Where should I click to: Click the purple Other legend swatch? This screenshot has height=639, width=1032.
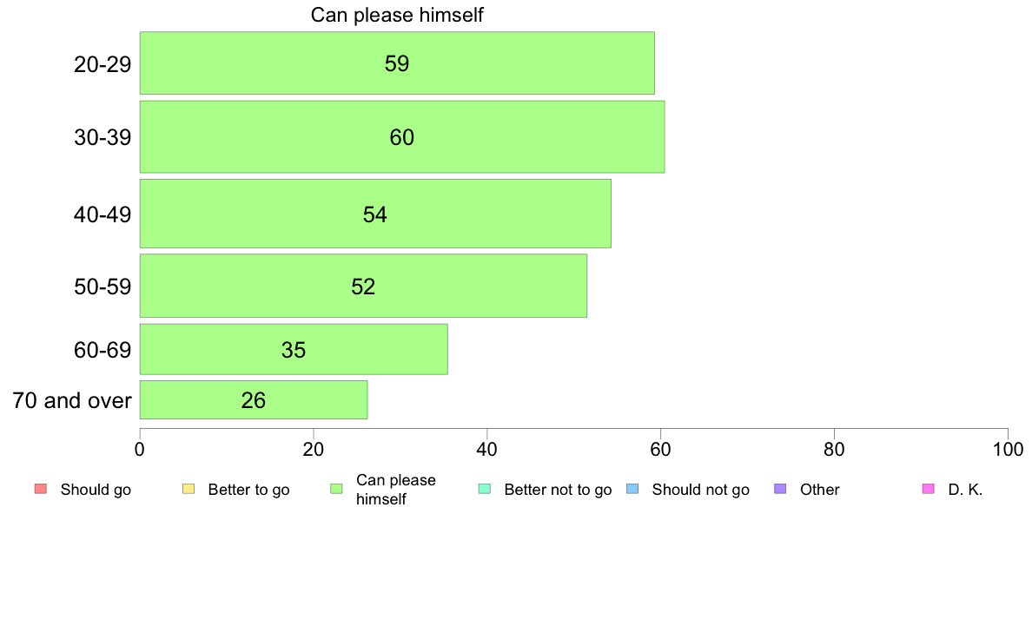point(781,489)
